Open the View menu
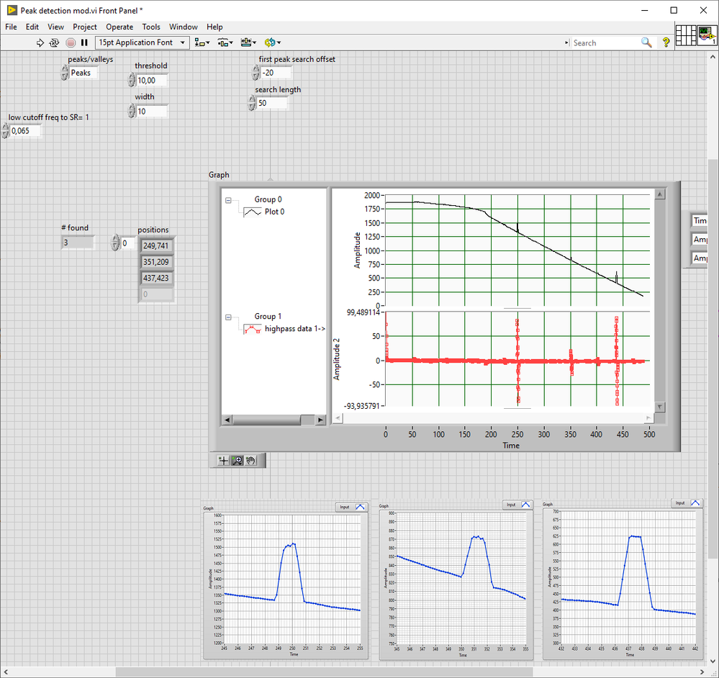The image size is (719, 678). click(56, 27)
